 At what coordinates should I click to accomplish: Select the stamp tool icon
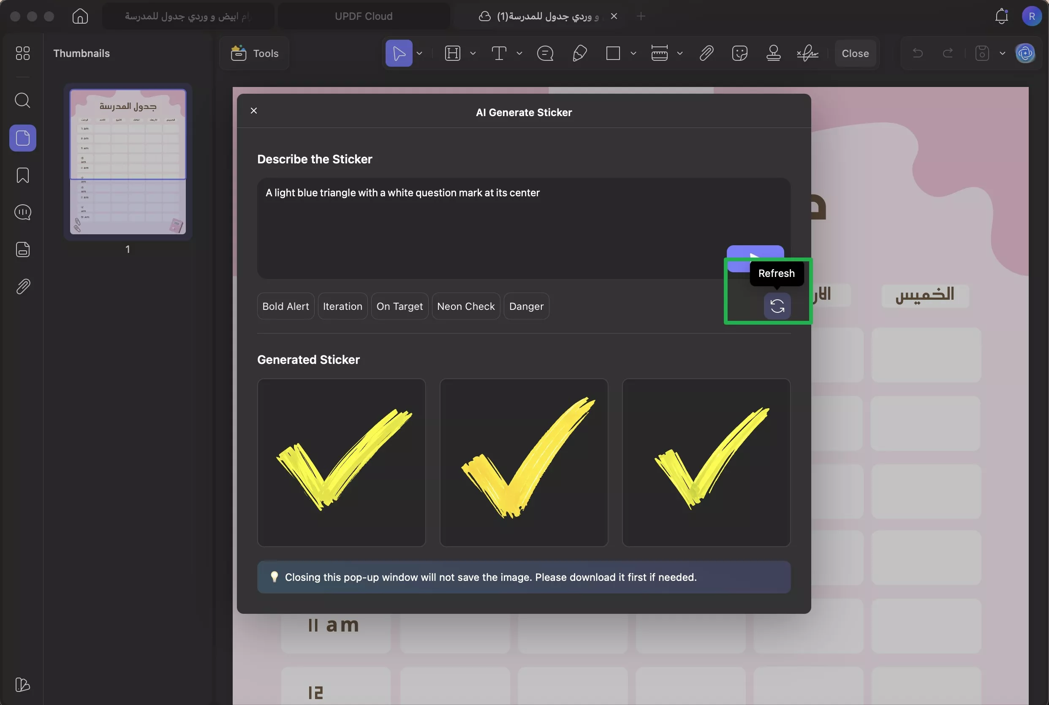tap(773, 54)
